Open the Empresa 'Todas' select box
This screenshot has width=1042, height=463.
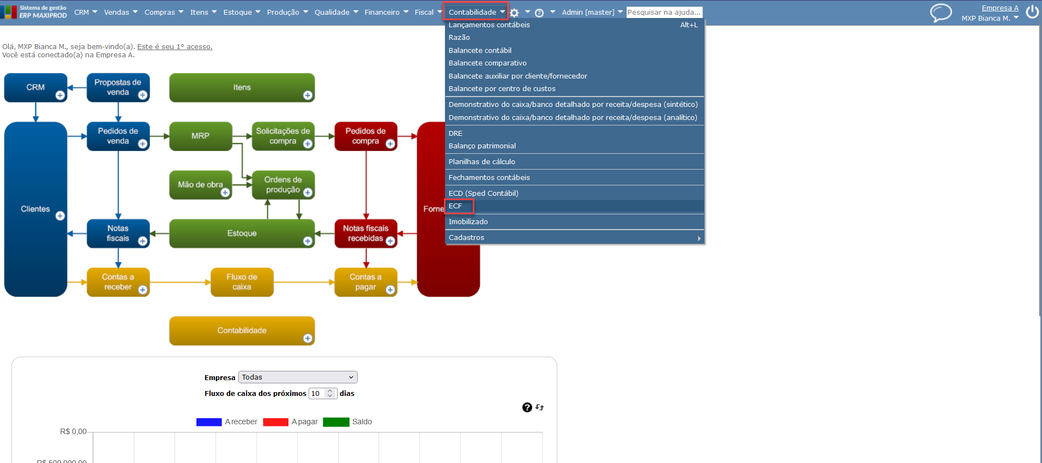click(298, 377)
